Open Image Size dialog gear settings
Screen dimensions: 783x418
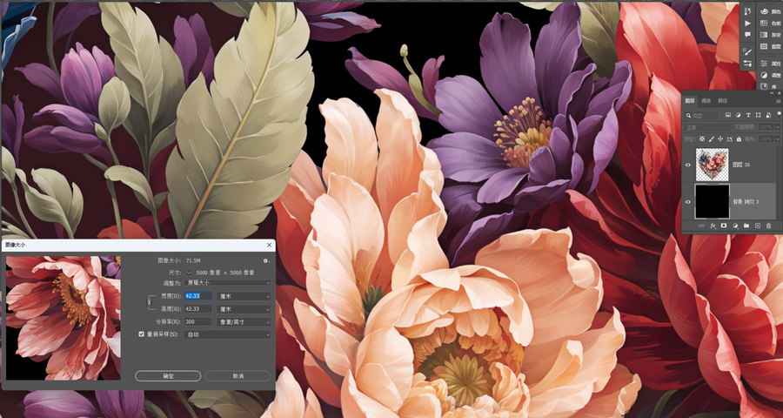pos(266,260)
